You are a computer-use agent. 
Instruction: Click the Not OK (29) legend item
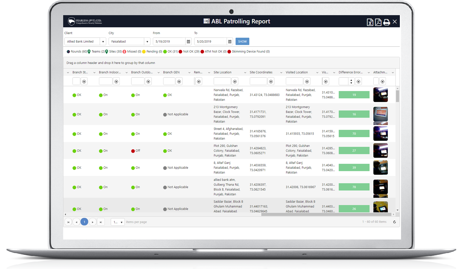pos(189,52)
